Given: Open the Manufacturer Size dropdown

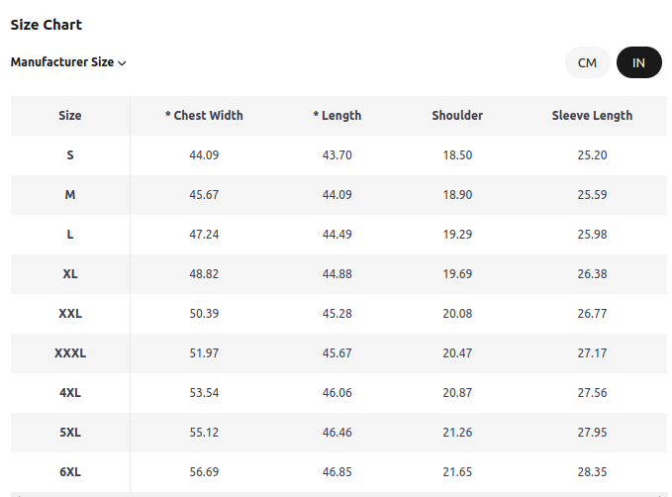Looking at the screenshot, I should [68, 62].
